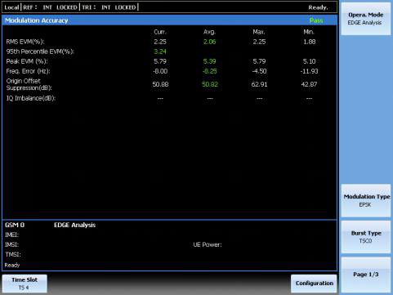
Task: Click Origin Offset Suppression max value 62.91
Action: [259, 84]
